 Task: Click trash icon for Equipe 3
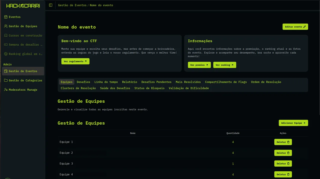(x=288, y=164)
